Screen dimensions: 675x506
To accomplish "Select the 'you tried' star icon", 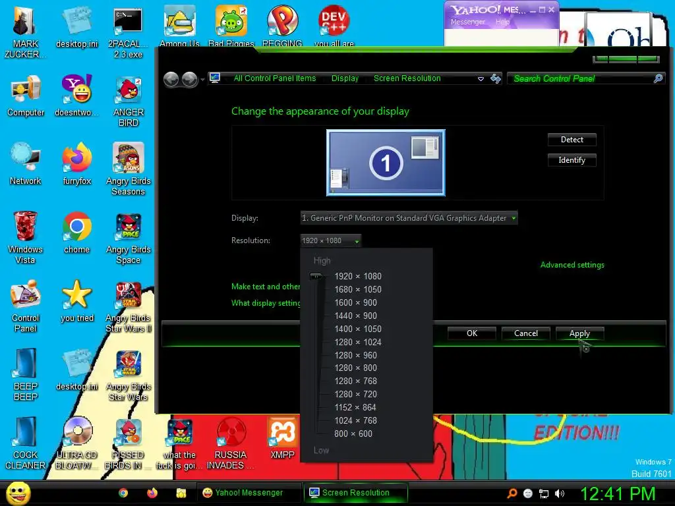I will 76,301.
